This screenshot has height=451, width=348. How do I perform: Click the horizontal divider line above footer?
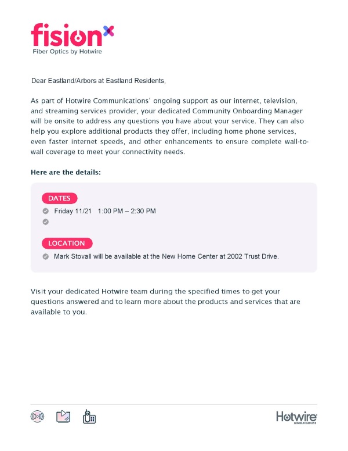(174, 405)
